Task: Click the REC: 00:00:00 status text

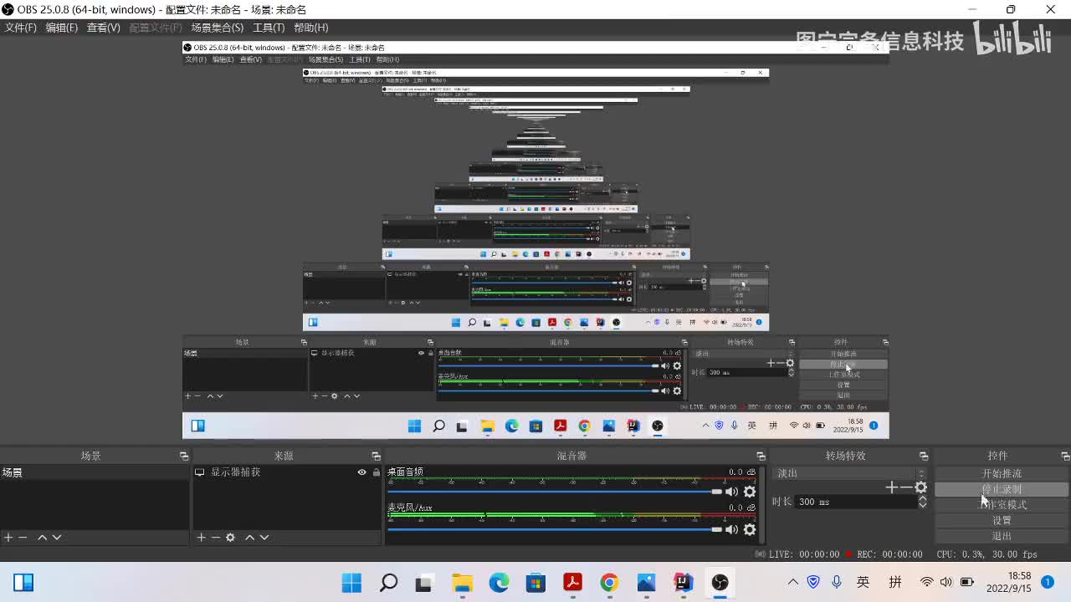Action: pos(889,554)
